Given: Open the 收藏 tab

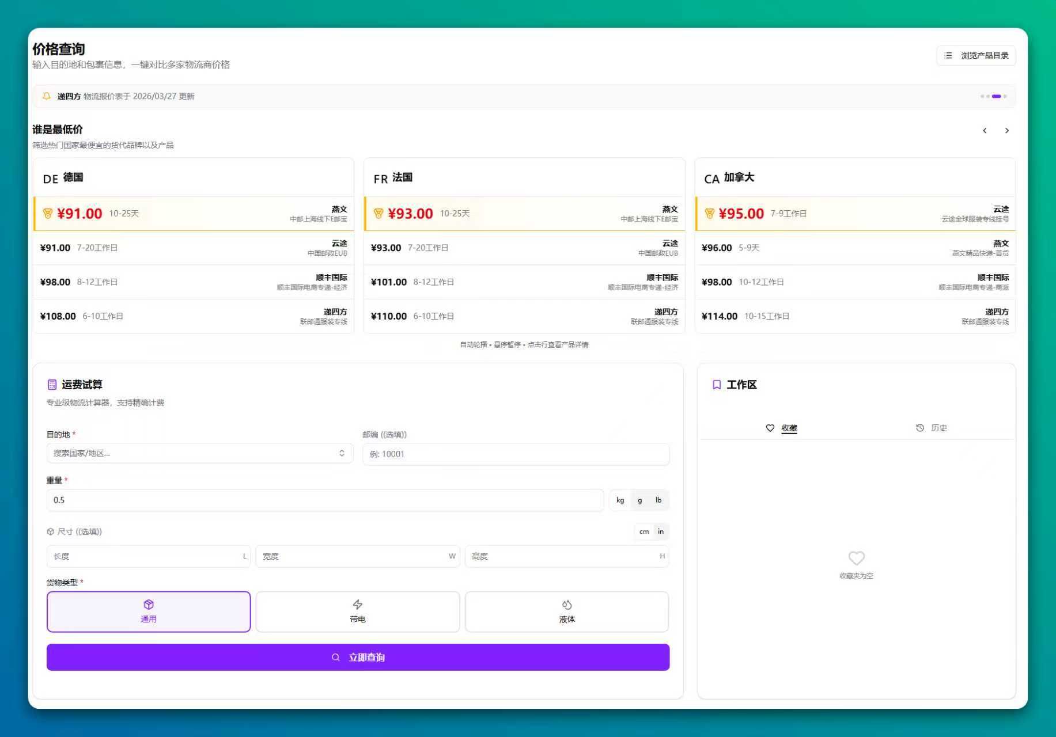Looking at the screenshot, I should tap(782, 428).
